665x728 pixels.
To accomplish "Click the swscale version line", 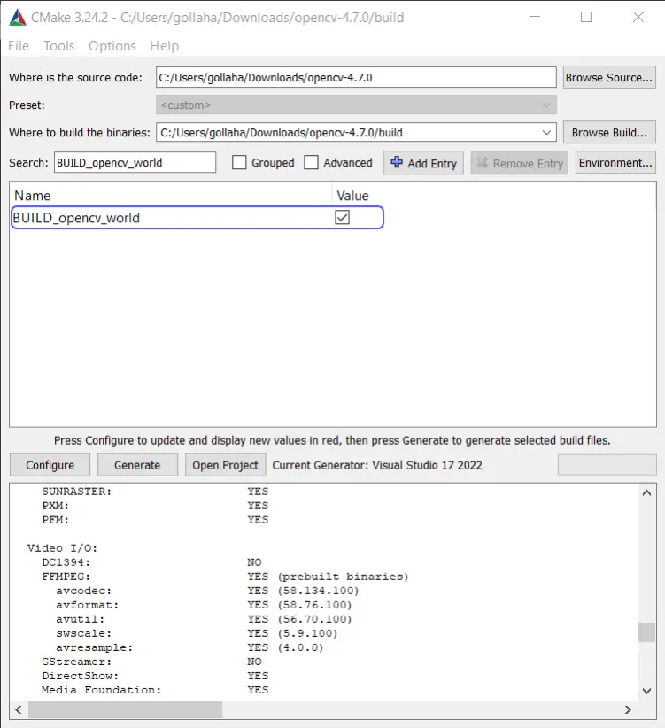I will click(x=197, y=633).
